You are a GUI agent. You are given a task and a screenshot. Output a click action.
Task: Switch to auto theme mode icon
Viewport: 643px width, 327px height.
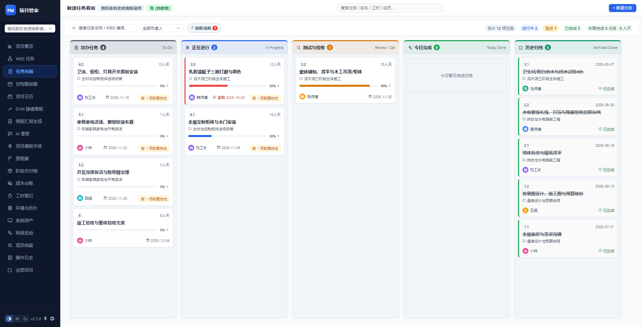[x=9, y=319]
